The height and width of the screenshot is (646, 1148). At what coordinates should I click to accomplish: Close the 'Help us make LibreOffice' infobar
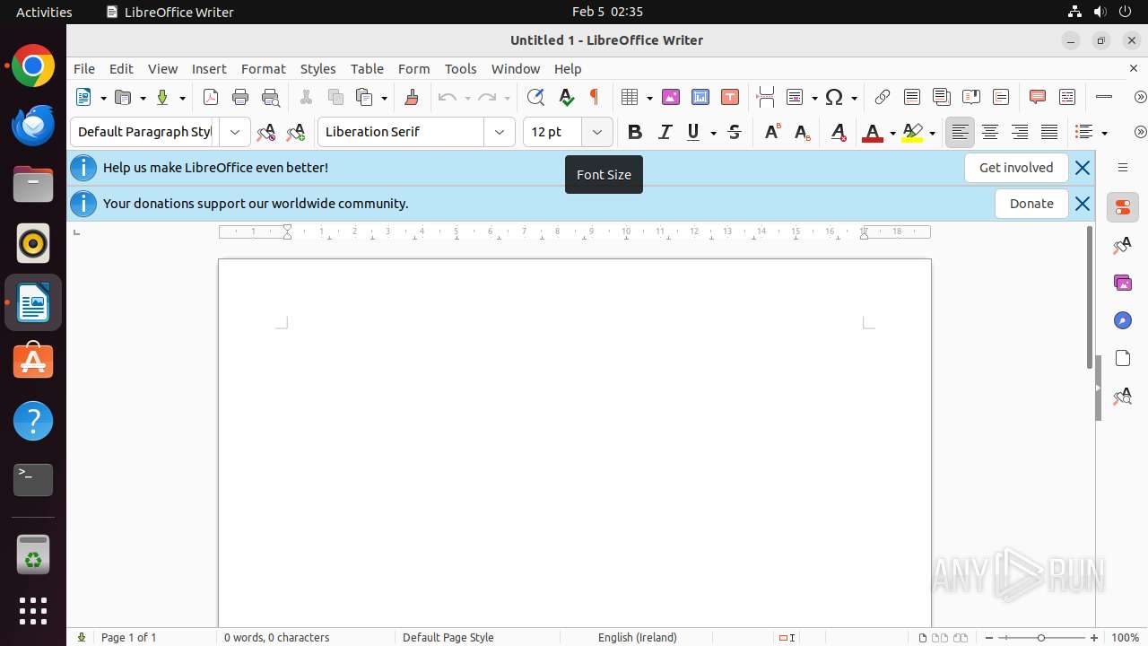tap(1083, 168)
